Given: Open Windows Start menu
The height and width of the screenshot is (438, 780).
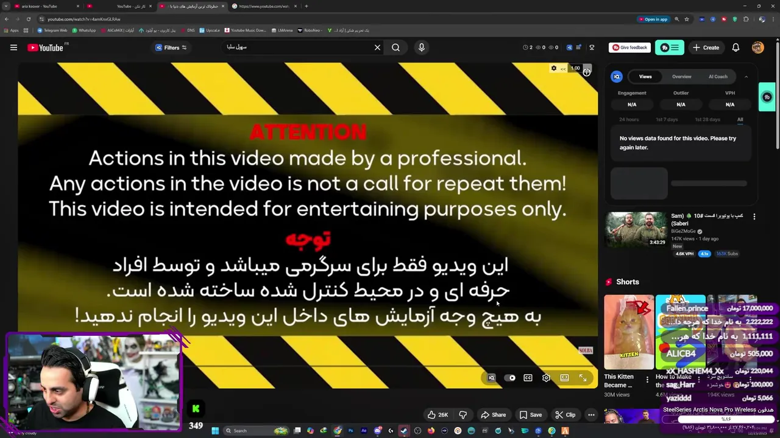Looking at the screenshot, I should (x=215, y=431).
